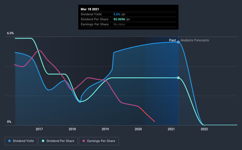Click the €0.0696 dividend per share value
The image size is (242, 150).
[x=119, y=19]
